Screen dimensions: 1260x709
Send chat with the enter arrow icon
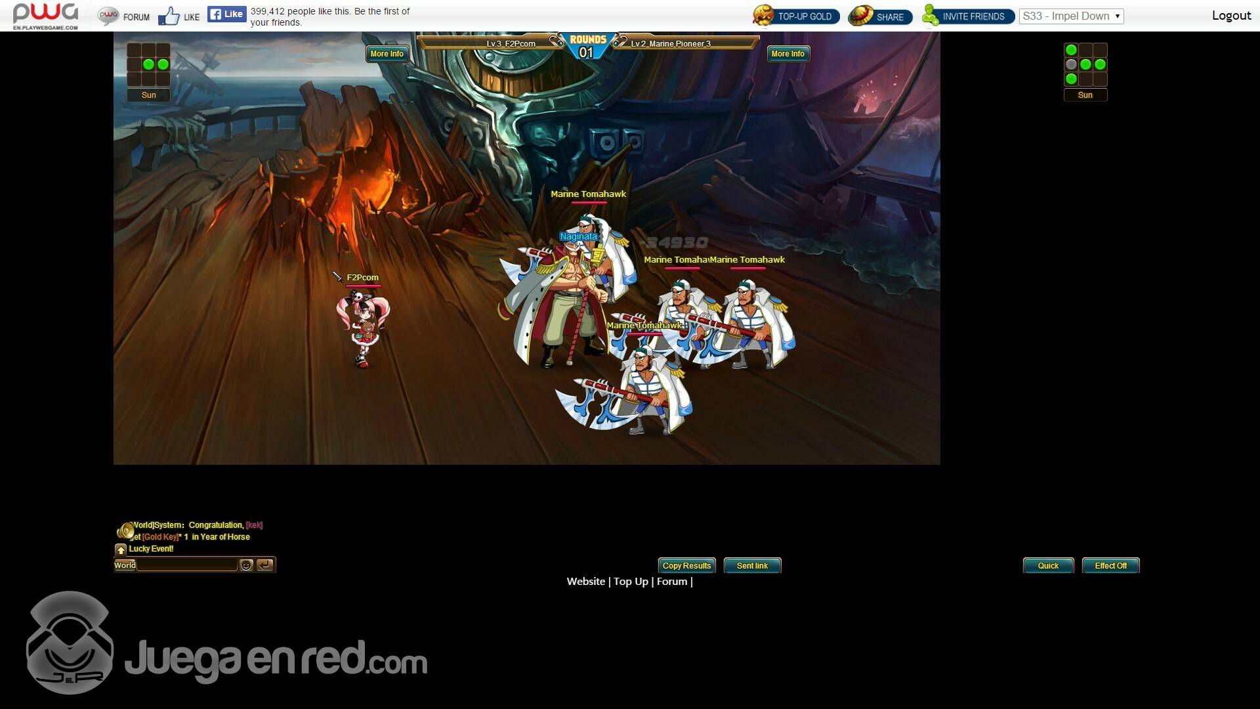(265, 565)
